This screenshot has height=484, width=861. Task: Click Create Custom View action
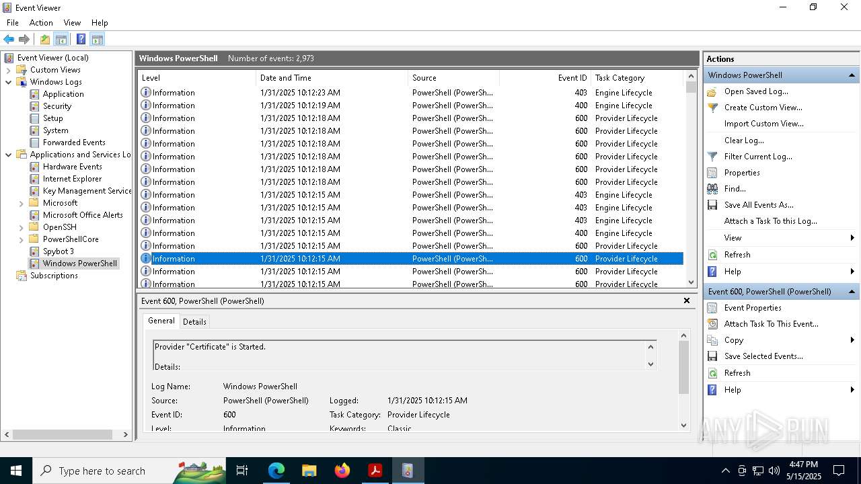(x=763, y=108)
